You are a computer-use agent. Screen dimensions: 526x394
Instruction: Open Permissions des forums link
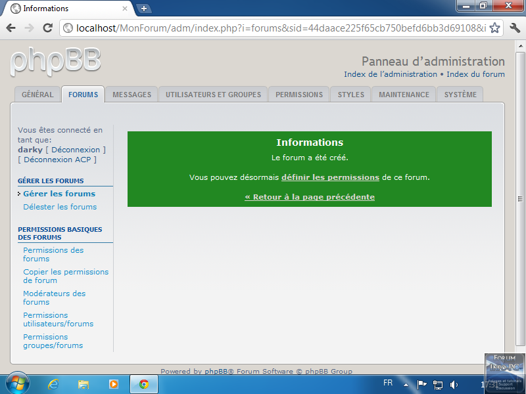pos(53,254)
